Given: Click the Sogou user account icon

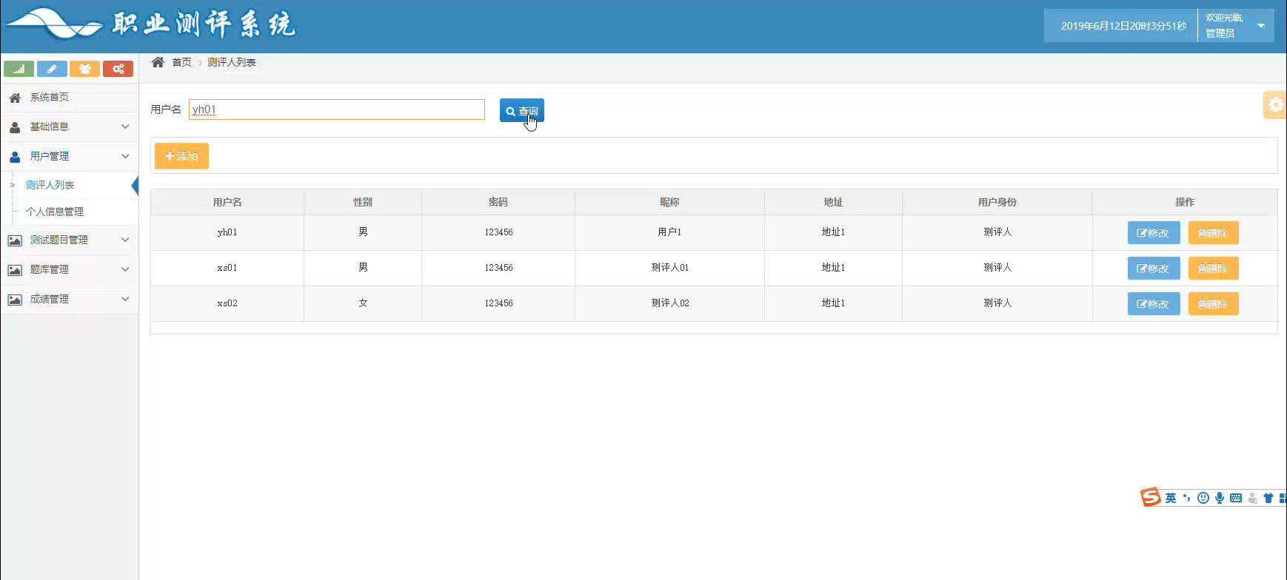Looking at the screenshot, I should coord(1252,498).
